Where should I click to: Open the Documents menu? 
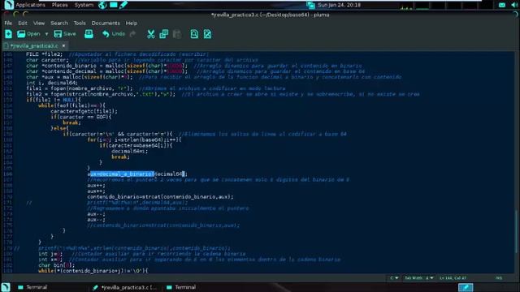coord(106,24)
